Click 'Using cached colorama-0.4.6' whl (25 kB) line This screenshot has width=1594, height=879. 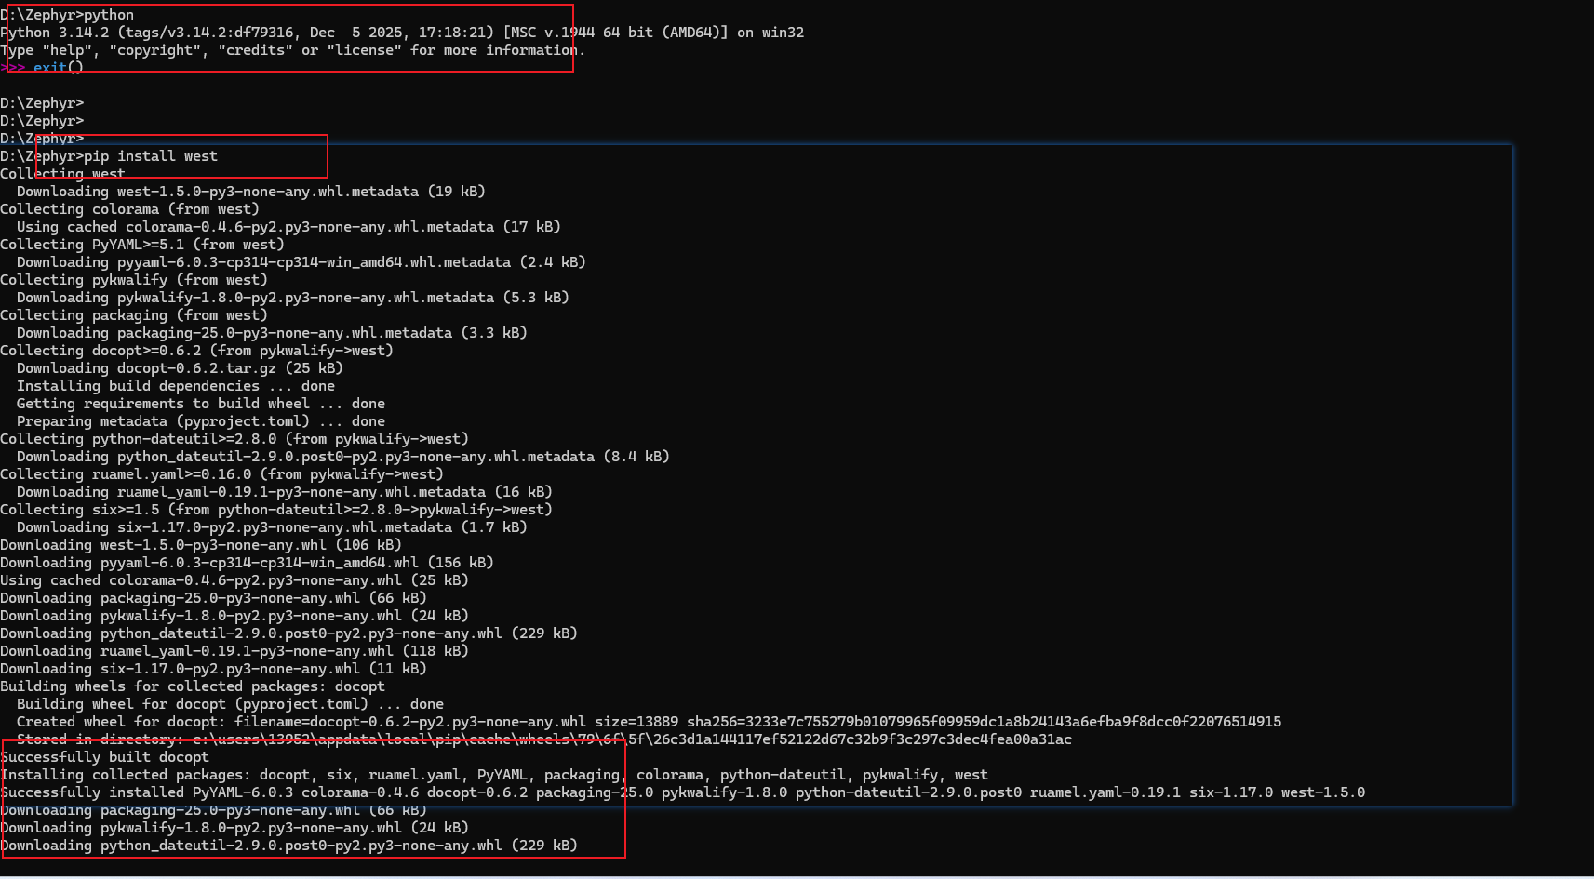tap(234, 580)
